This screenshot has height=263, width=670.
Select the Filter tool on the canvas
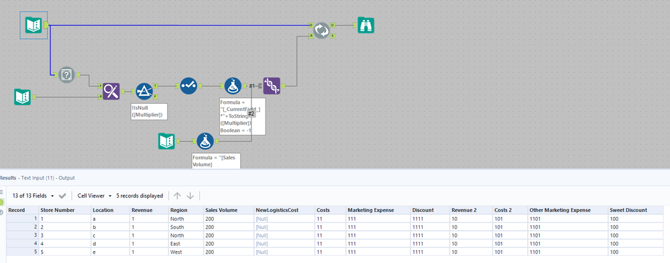coord(144,91)
